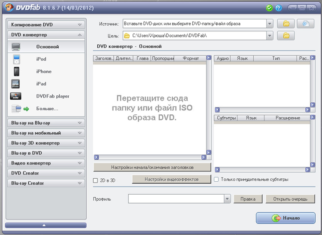
Task: Select the Основной conversion mode
Action: point(46,47)
